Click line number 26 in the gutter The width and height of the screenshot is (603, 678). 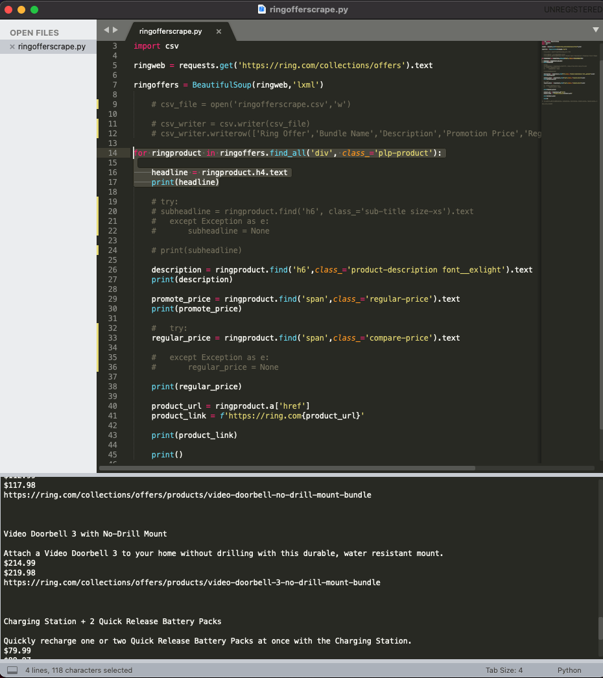112,270
